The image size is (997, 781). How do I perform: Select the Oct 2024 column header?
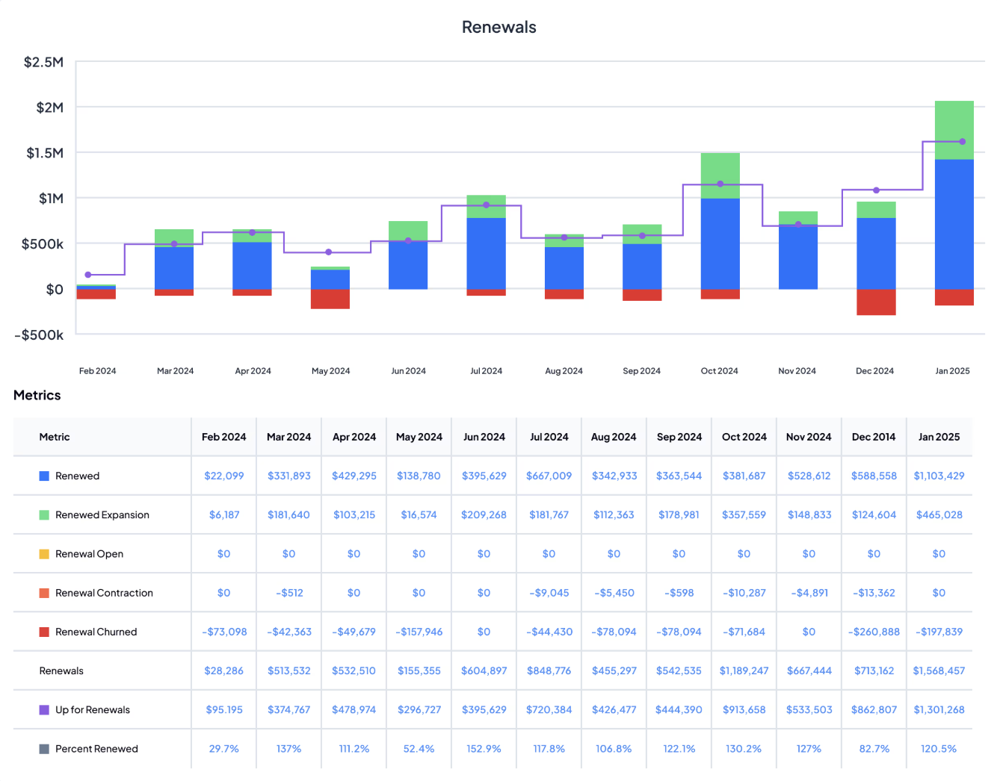click(744, 437)
